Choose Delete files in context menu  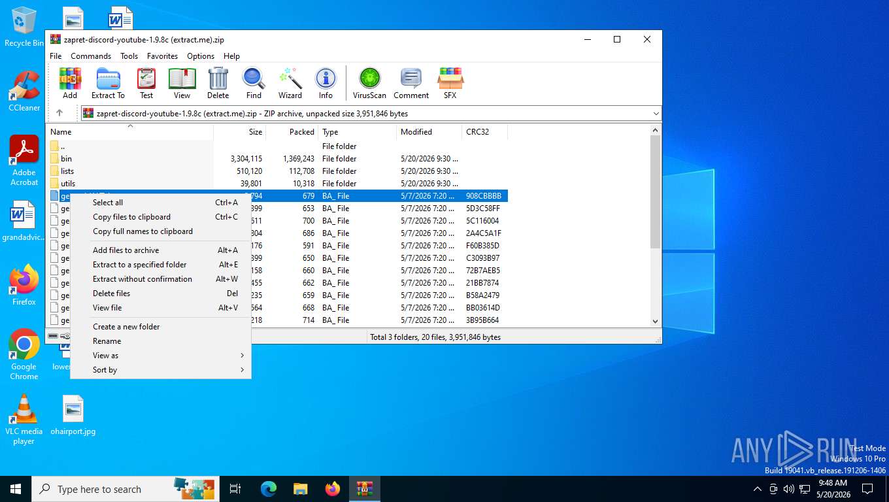161,293
